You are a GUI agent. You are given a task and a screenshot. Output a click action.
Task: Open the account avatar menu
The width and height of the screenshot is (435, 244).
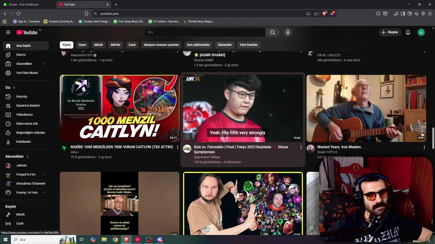pyautogui.click(x=421, y=32)
